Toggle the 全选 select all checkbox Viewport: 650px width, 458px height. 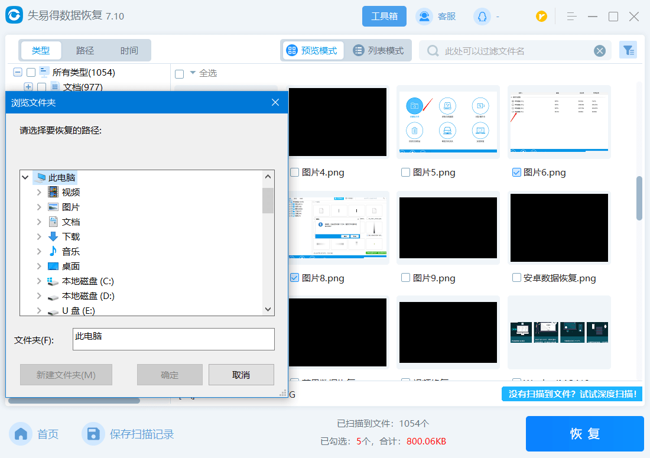tap(180, 74)
